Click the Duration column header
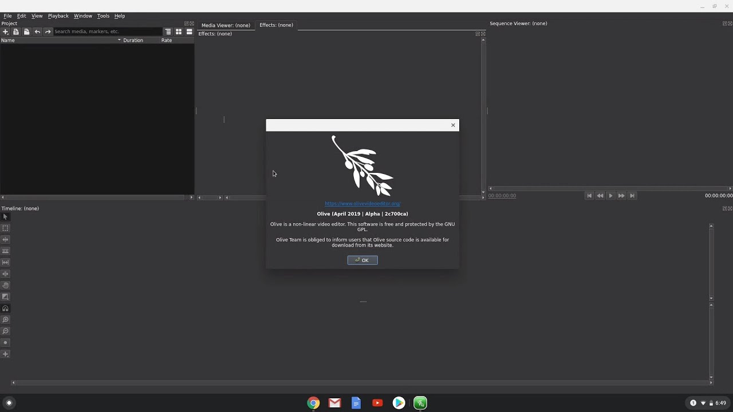Viewport: 733px width, 412px height. point(141,41)
